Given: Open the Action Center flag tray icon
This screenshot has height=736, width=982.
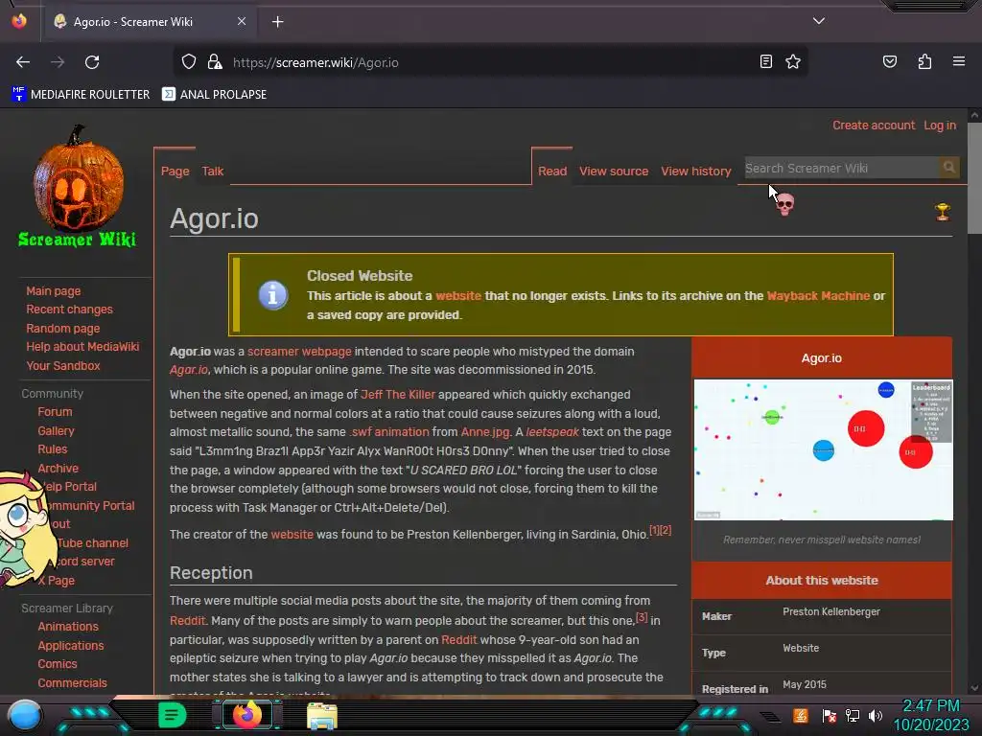Looking at the screenshot, I should point(830,715).
